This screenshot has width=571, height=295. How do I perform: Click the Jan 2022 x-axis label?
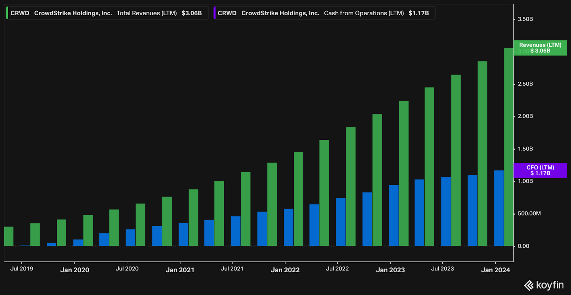[285, 270]
